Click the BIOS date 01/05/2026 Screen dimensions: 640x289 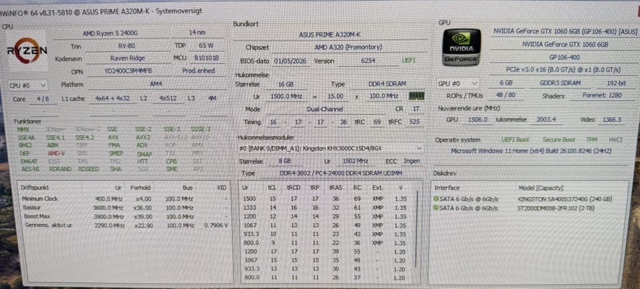pyautogui.click(x=290, y=61)
